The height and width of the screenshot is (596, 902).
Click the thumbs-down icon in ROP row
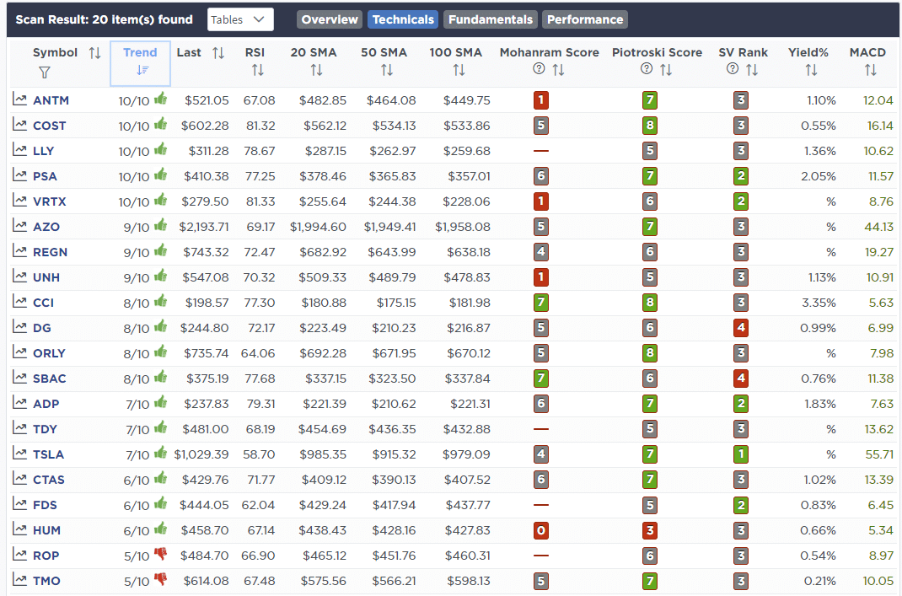(160, 555)
